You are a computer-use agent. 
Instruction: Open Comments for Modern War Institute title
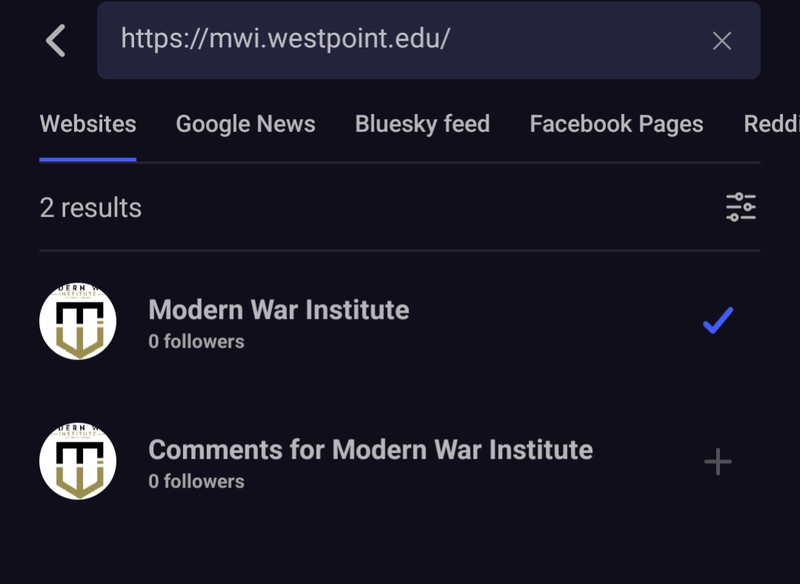click(x=371, y=449)
